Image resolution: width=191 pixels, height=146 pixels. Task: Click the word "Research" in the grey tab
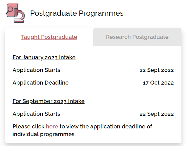[118, 37]
